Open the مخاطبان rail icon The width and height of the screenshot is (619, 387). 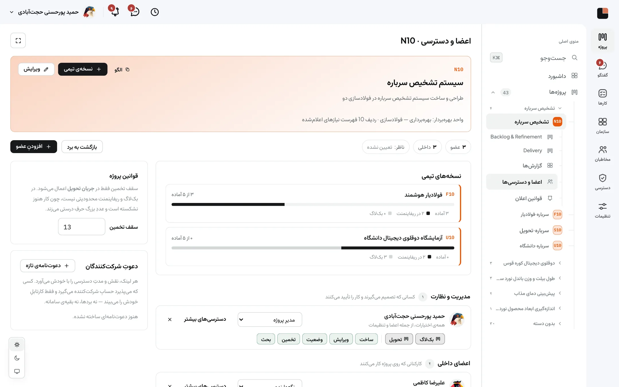pyautogui.click(x=602, y=153)
